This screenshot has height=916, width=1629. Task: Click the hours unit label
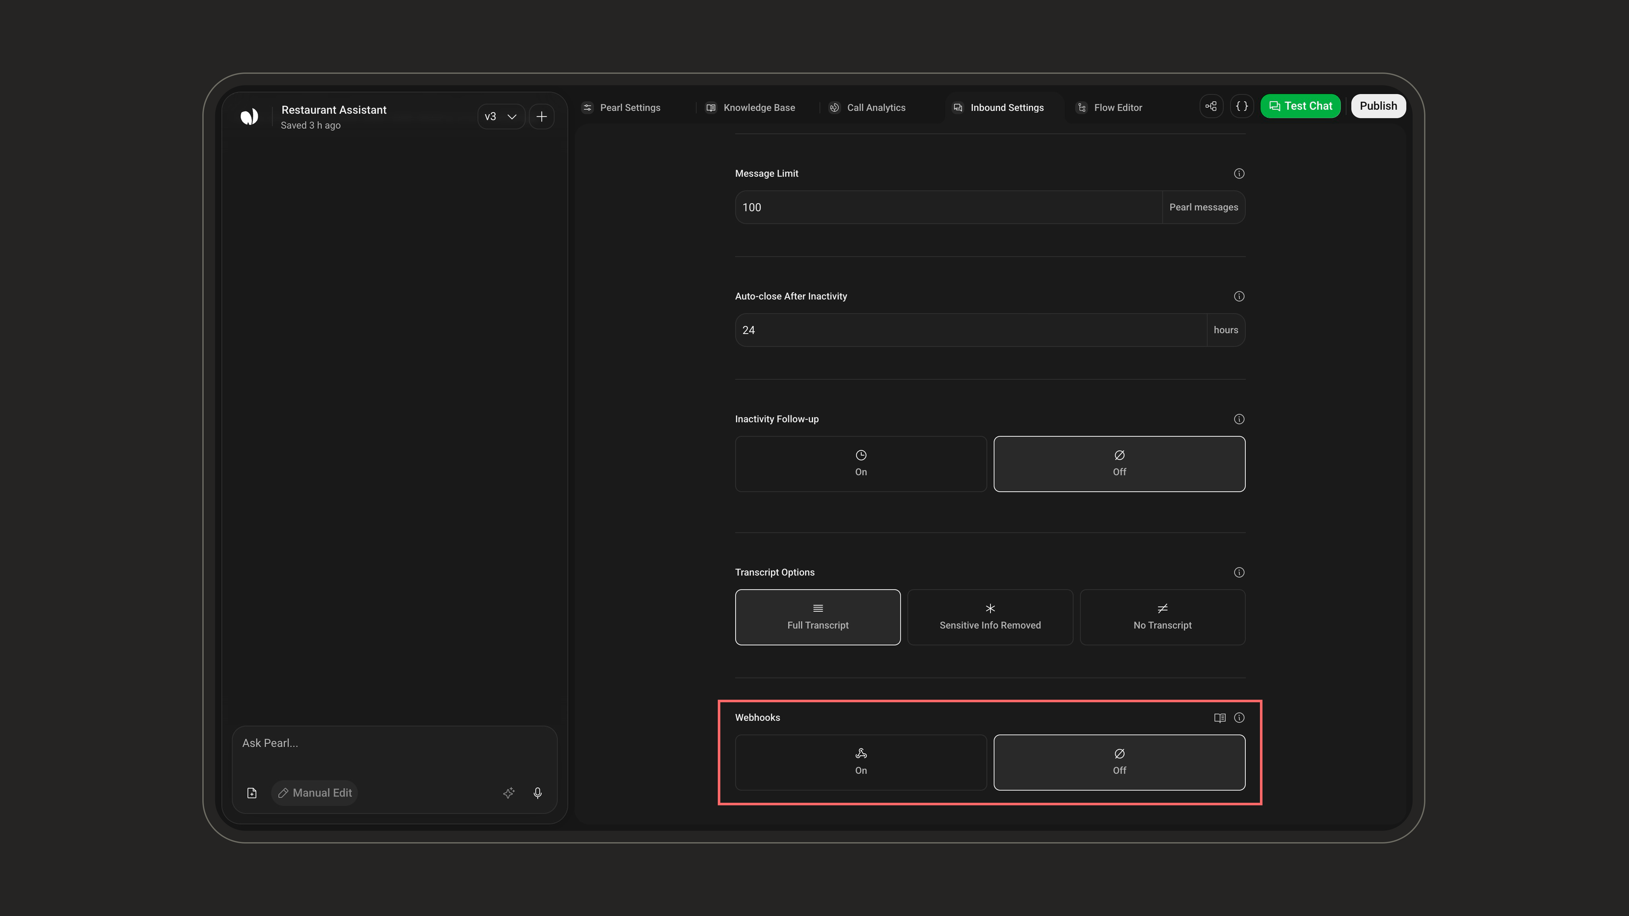coord(1226,330)
